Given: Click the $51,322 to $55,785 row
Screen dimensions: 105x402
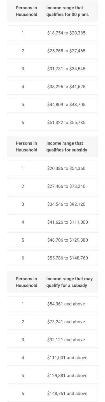Looking at the screenshot, I should tap(52, 123).
